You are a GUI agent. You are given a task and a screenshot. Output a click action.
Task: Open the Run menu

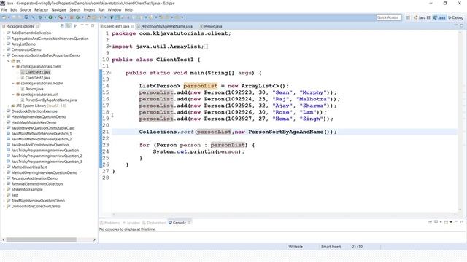coord(101,9)
